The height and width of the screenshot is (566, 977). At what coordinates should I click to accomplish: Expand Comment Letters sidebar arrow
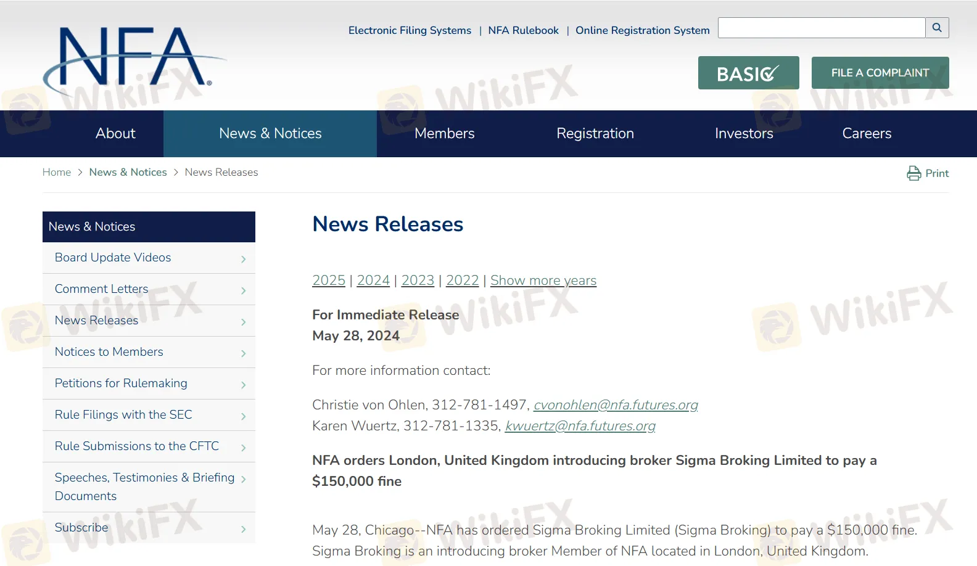coord(244,291)
